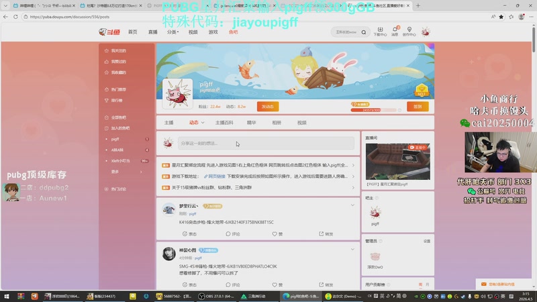537x302 pixels.
Task: Expand the 游戏下载地址 pinned post arrow
Action: point(353,177)
